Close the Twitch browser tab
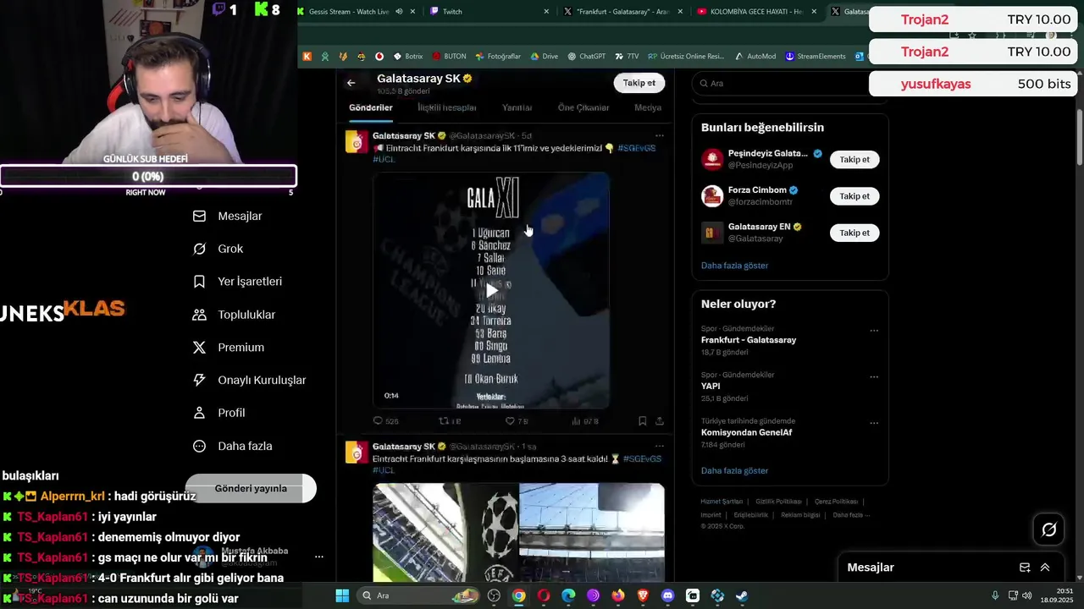Viewport: 1084px width, 609px height. [546, 12]
